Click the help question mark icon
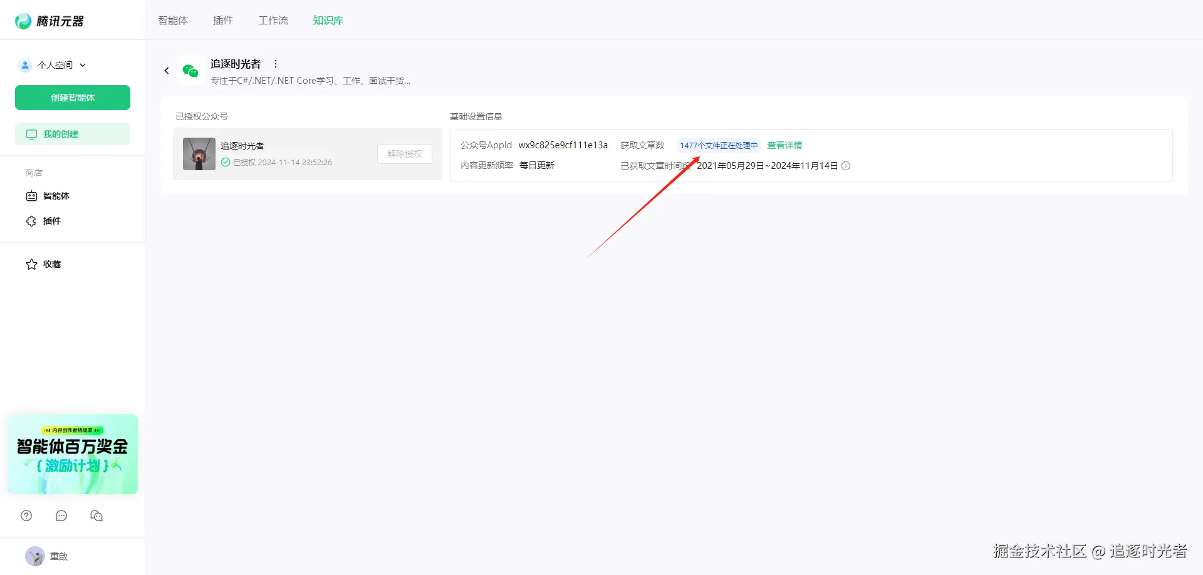This screenshot has width=1203, height=575. coord(26,516)
